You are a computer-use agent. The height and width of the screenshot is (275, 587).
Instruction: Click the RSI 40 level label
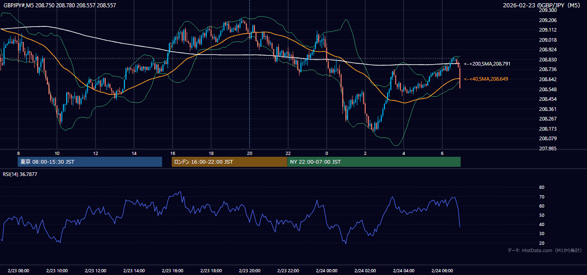tap(542, 224)
